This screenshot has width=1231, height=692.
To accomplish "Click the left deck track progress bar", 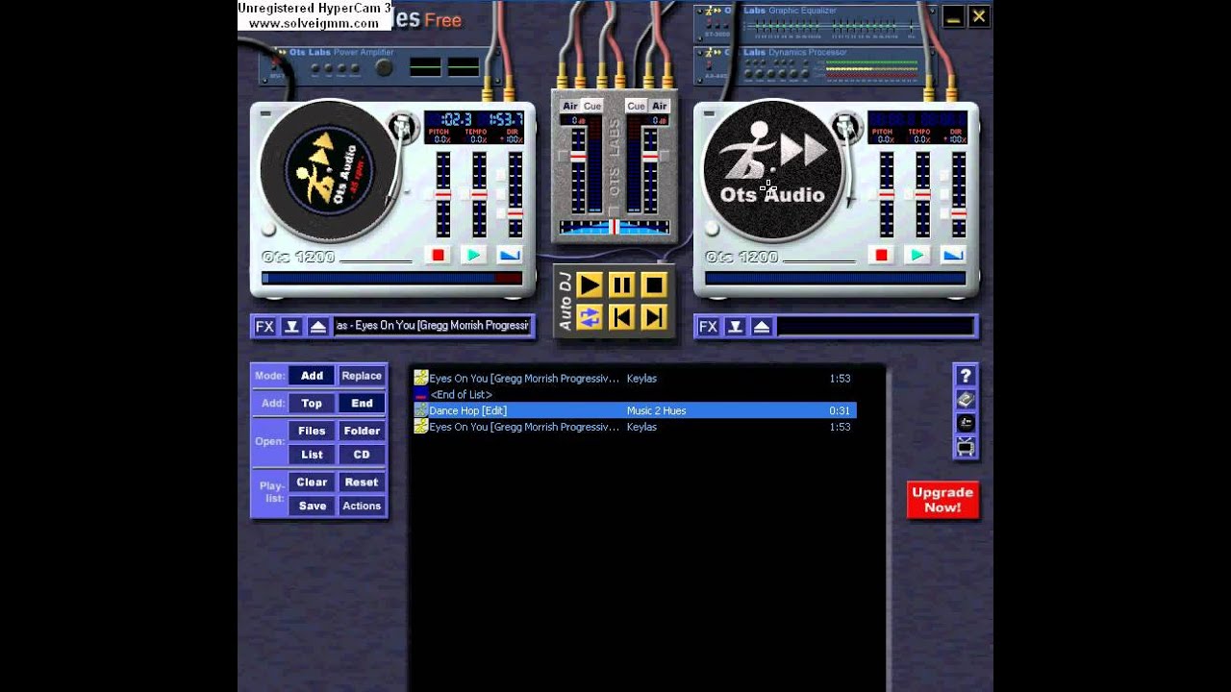I will pyautogui.click(x=392, y=279).
